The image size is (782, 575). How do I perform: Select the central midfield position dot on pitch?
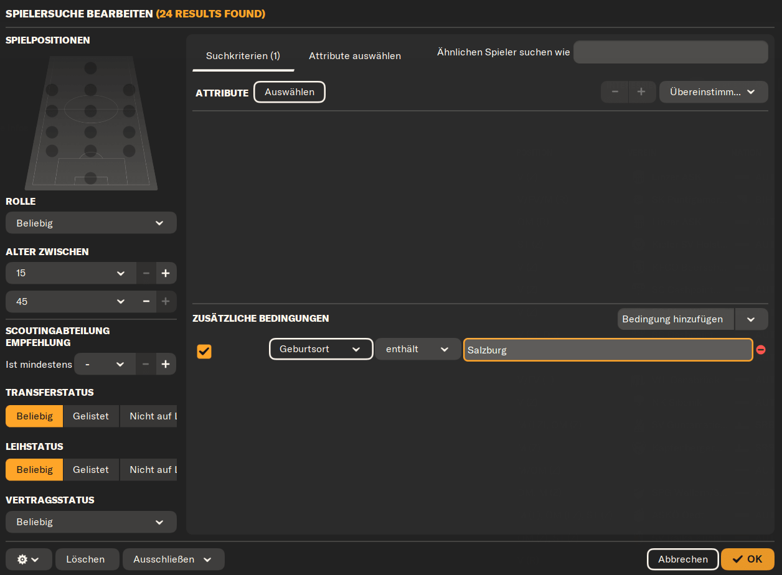pyautogui.click(x=91, y=111)
